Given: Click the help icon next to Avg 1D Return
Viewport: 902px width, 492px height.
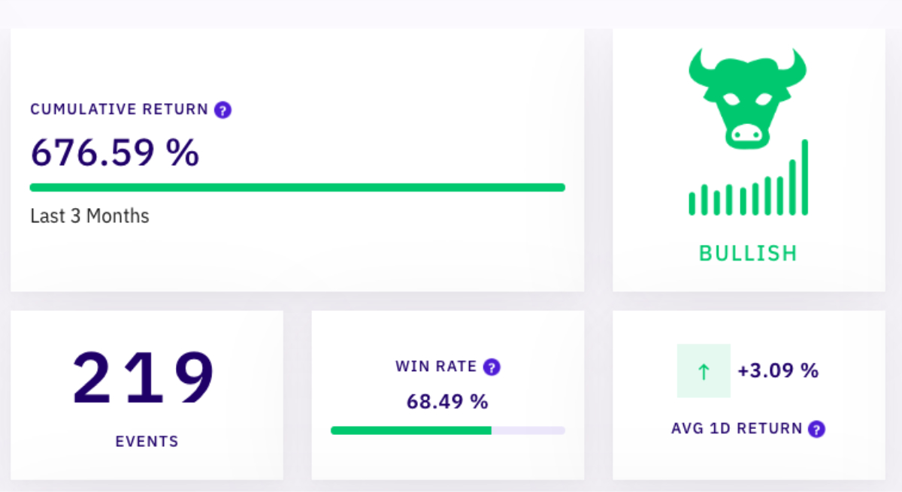Looking at the screenshot, I should [816, 429].
